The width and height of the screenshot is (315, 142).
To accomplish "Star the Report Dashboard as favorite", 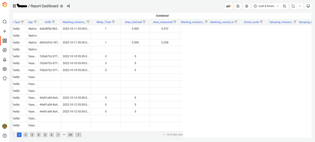I will (62, 6).
